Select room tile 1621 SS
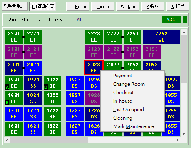Screen dimensions: 191x148 [33, 129]
